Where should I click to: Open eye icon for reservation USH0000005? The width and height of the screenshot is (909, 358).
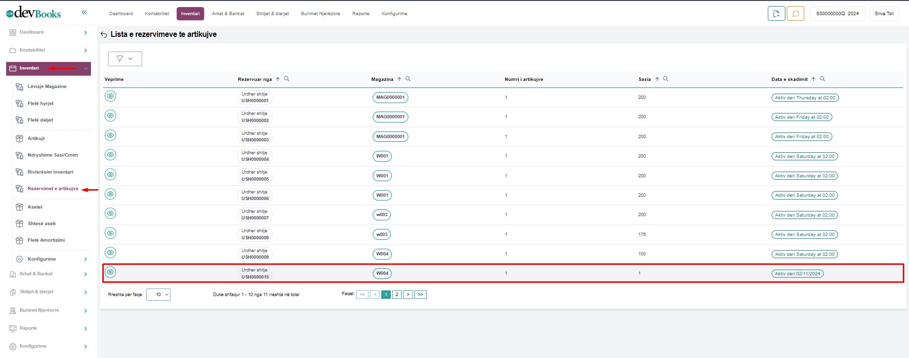[110, 175]
